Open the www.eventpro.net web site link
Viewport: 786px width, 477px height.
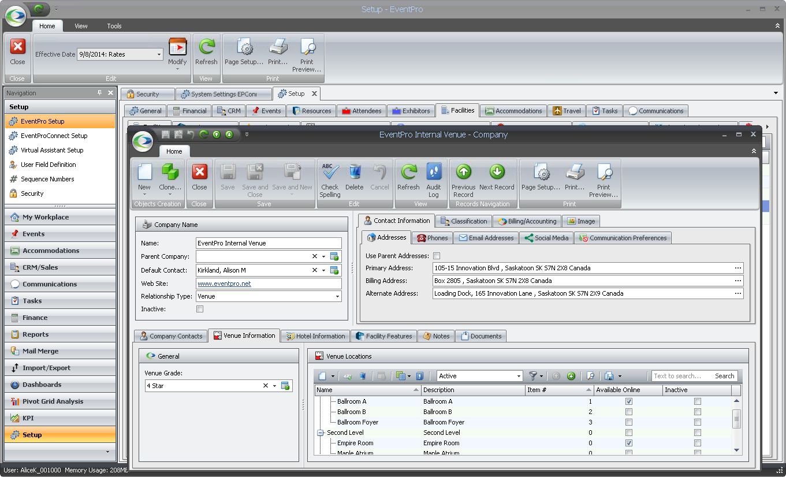(x=224, y=284)
